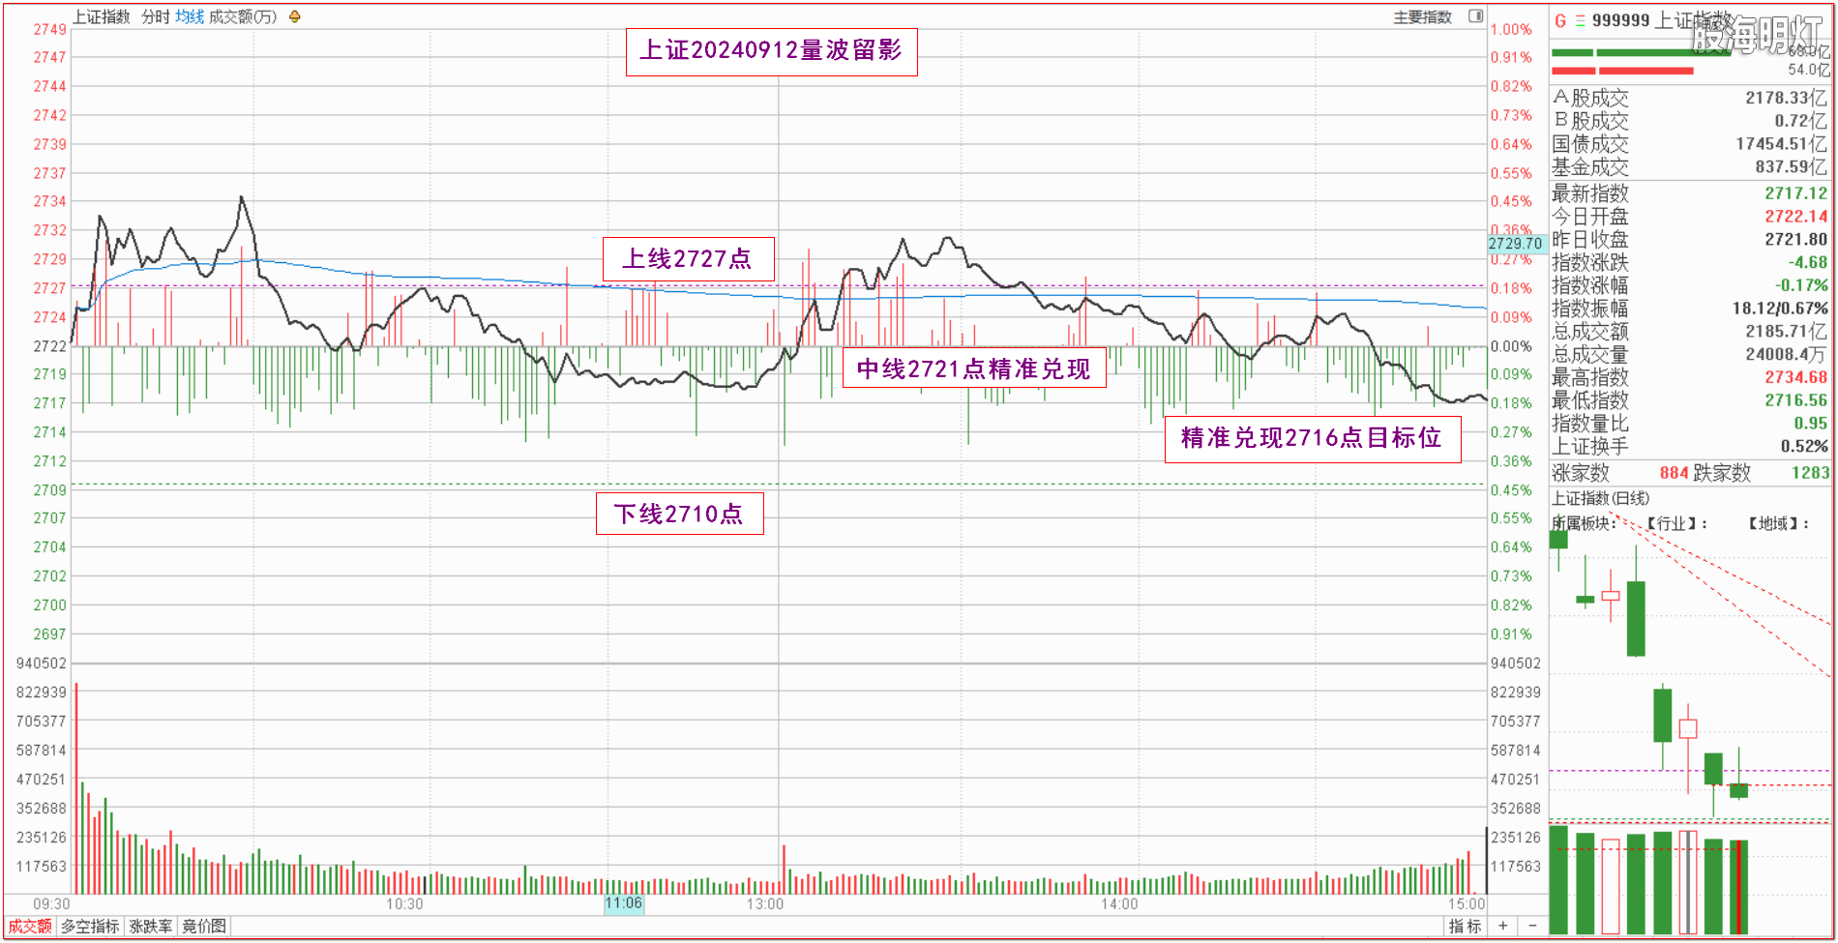Viewport: 1838px width, 943px height.
Task: Click the 上线2727点 annotation label
Action: point(689,259)
